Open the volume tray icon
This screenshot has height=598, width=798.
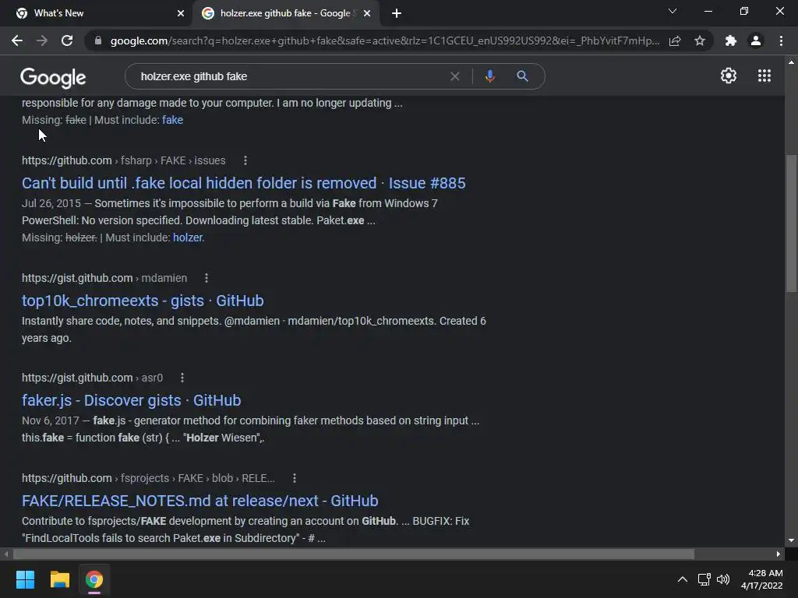(722, 579)
